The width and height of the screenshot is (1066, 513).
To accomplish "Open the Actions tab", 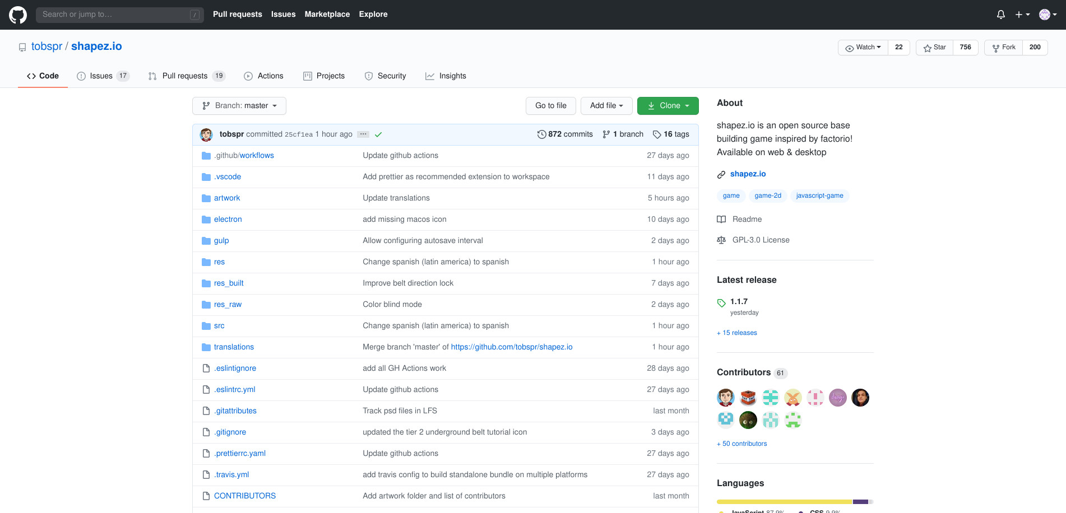I will (263, 76).
